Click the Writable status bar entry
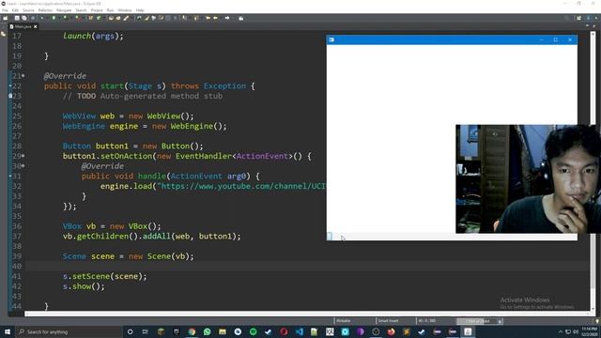 click(x=344, y=321)
